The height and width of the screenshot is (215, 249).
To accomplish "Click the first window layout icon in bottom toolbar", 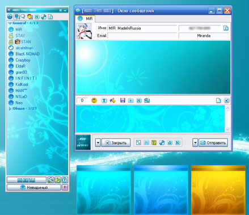I will [138, 142].
